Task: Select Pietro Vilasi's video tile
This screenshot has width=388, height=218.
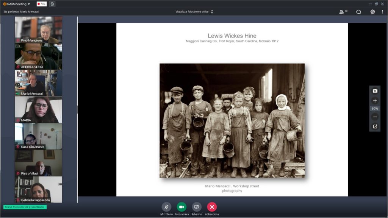Action: (x=38, y=163)
